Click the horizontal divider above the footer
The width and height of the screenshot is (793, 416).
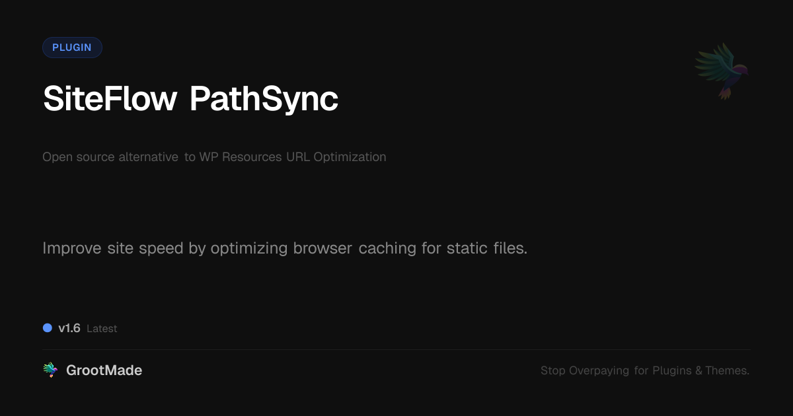[397, 349]
